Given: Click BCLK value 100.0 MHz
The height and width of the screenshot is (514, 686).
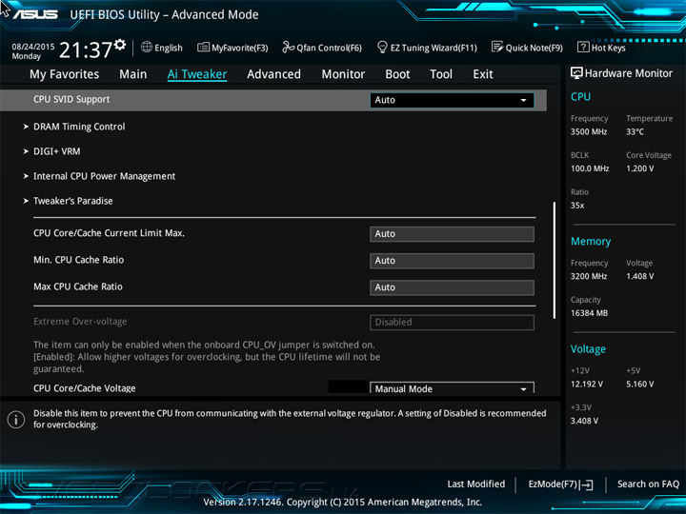Looking at the screenshot, I should (x=590, y=168).
